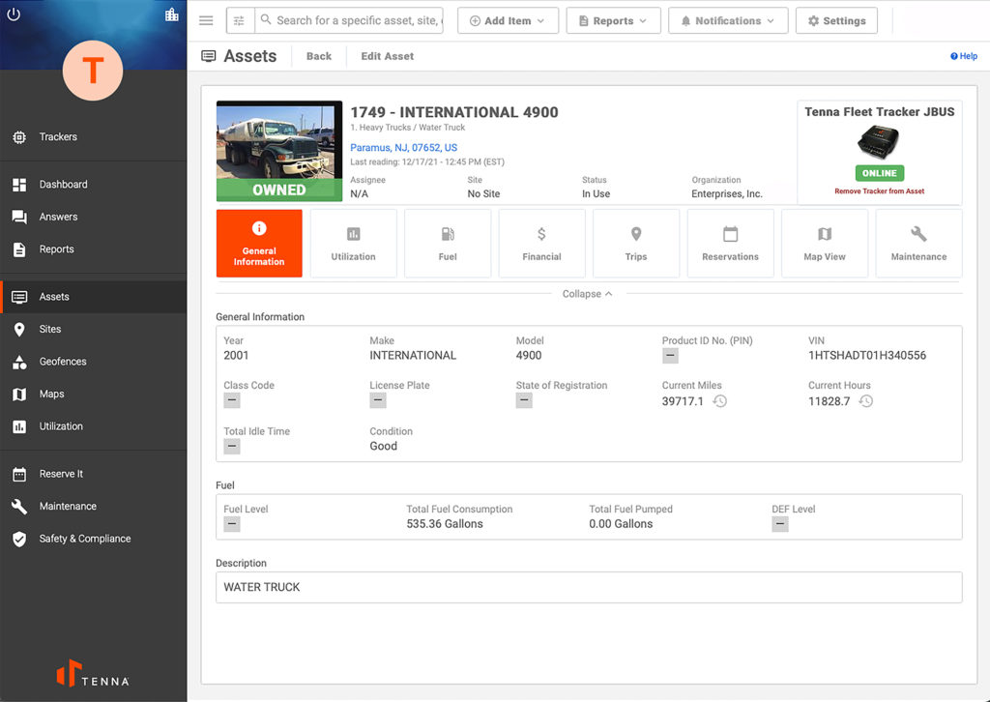Click the search filter sliders icon
The width and height of the screenshot is (990, 702).
click(239, 21)
